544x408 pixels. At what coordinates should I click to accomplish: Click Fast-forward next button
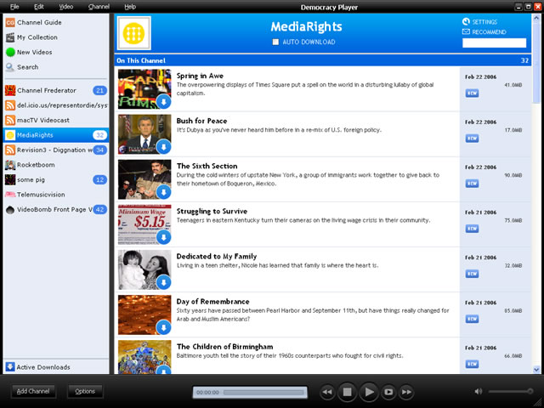406,393
